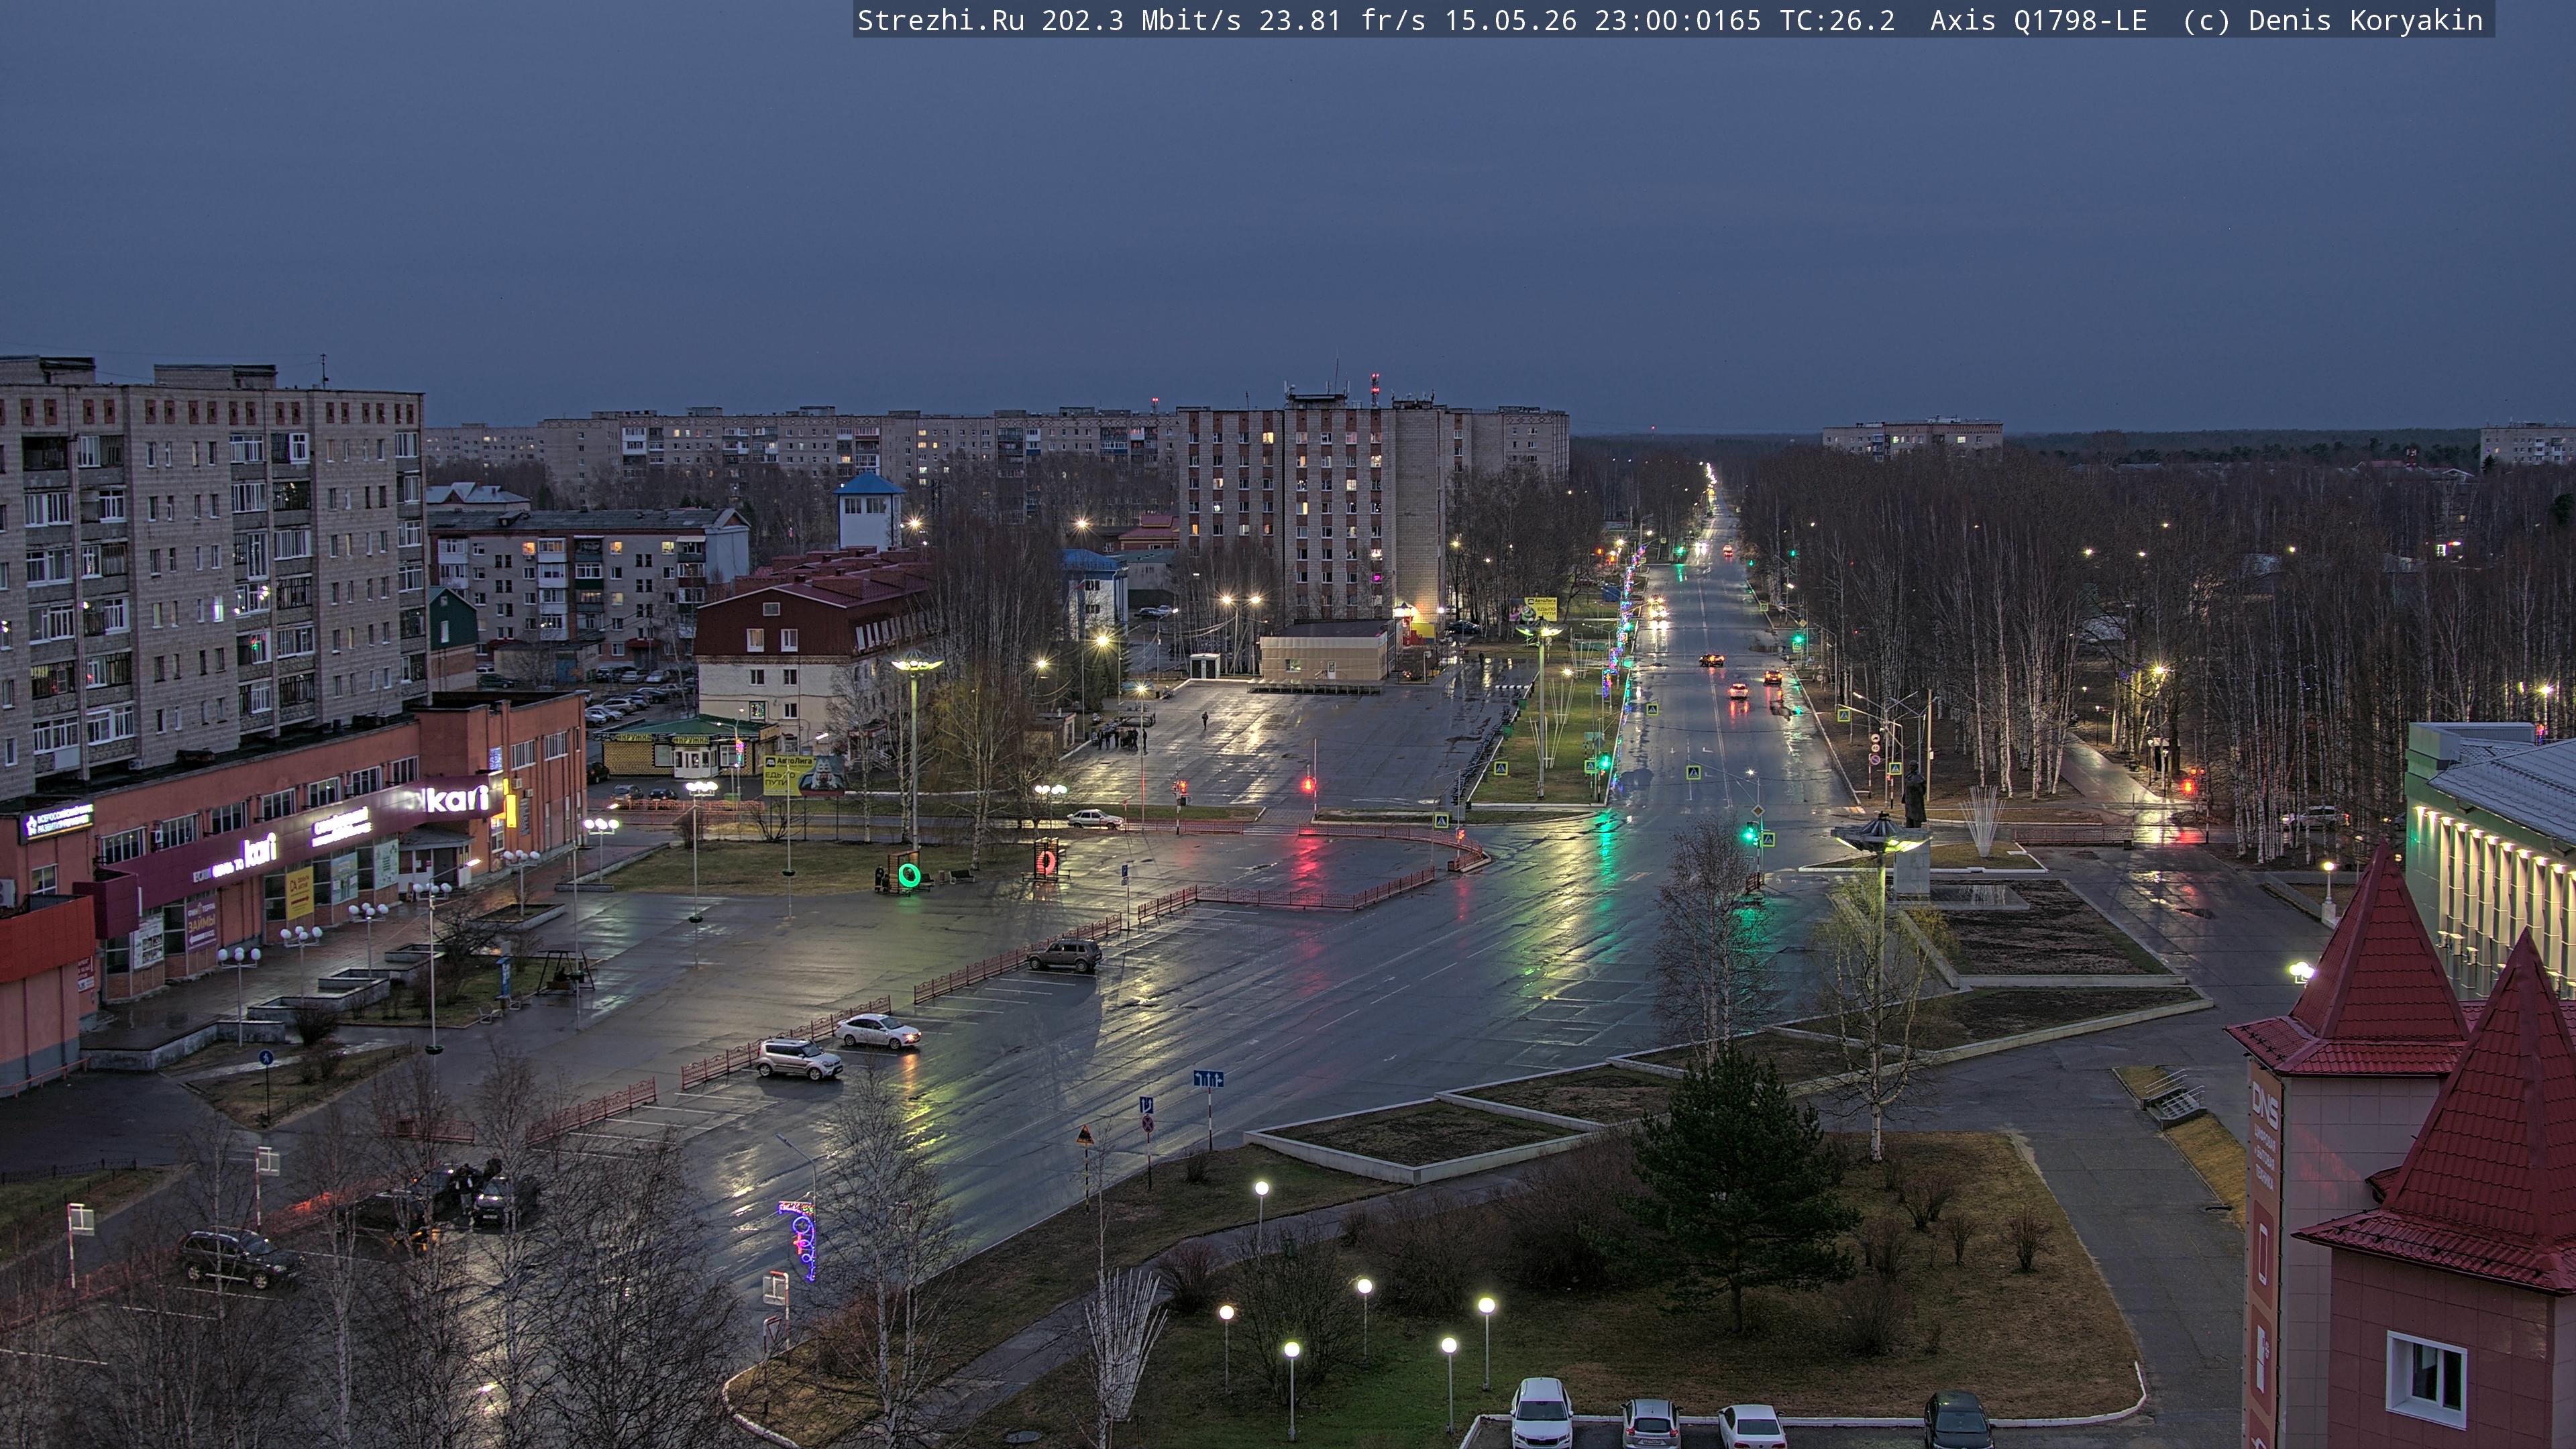Click the Axis Q1798-LE camera label
The width and height of the screenshot is (2576, 1449).
[x=2038, y=20]
